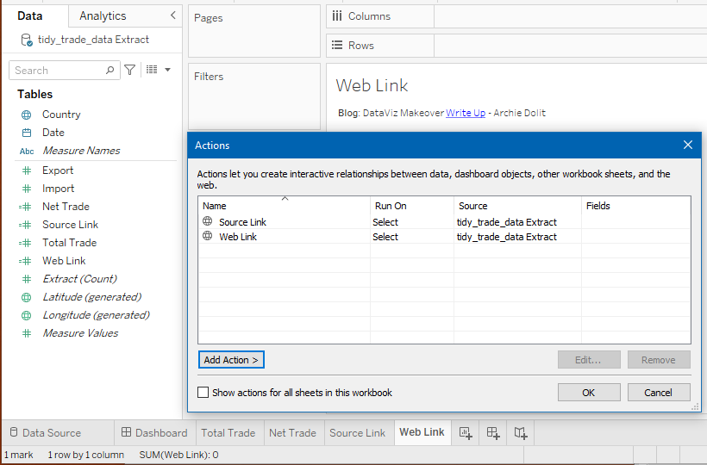This screenshot has height=465, width=707.
Task: Collapse the Data pane with the arrow
Action: point(172,15)
